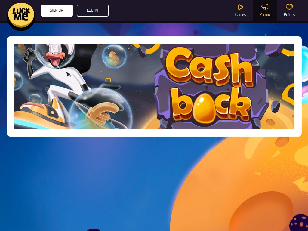Switch to the Games menu label
Viewport: 308px width, 231px height.
tap(240, 14)
